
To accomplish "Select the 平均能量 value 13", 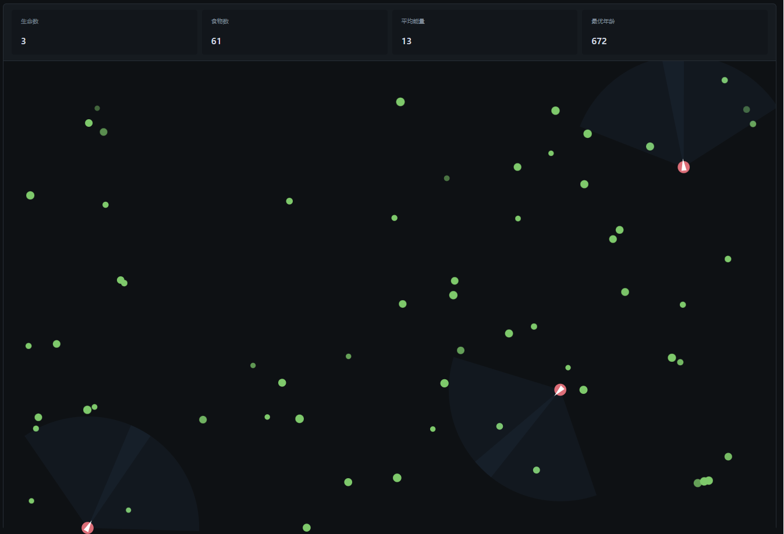I will coord(406,41).
